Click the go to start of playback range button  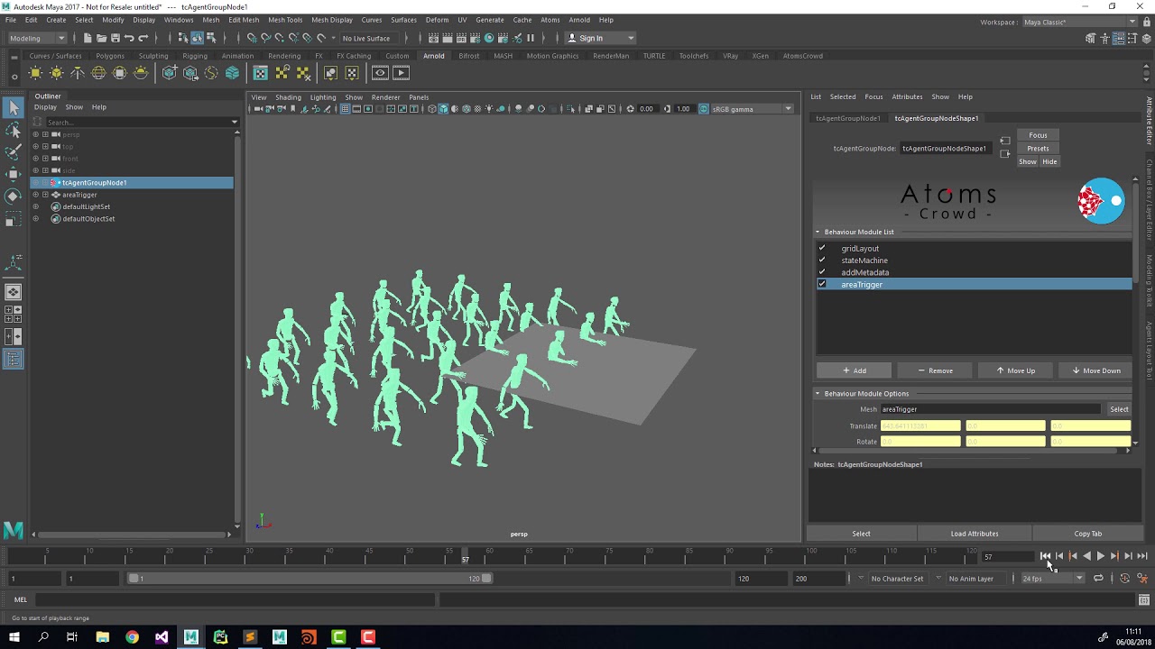(x=1045, y=556)
